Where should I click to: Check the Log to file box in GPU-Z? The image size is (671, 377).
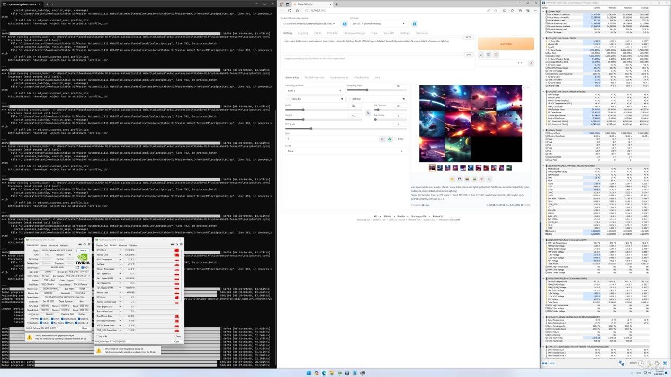(x=97, y=336)
